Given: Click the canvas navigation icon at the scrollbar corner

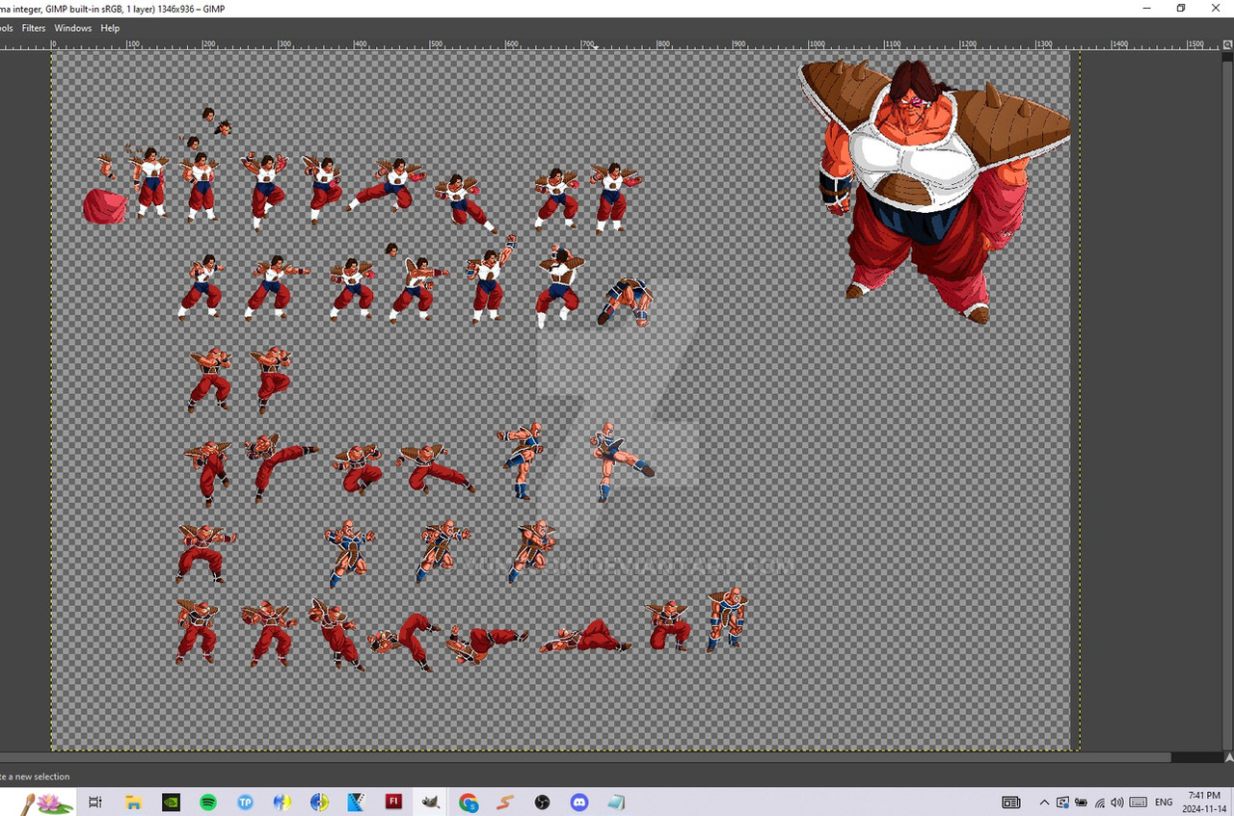Looking at the screenshot, I should pyautogui.click(x=1227, y=757).
